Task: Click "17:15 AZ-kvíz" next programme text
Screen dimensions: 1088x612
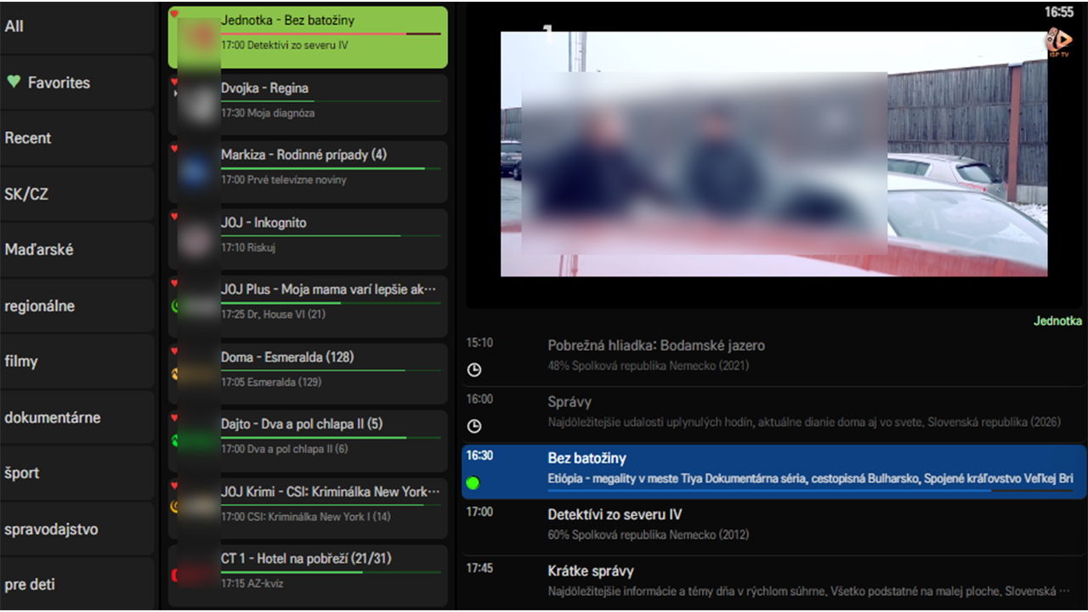Action: pyautogui.click(x=252, y=584)
